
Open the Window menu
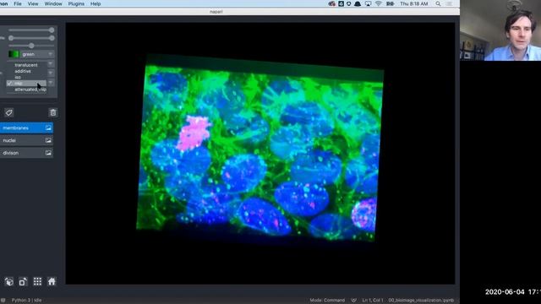click(x=53, y=3)
